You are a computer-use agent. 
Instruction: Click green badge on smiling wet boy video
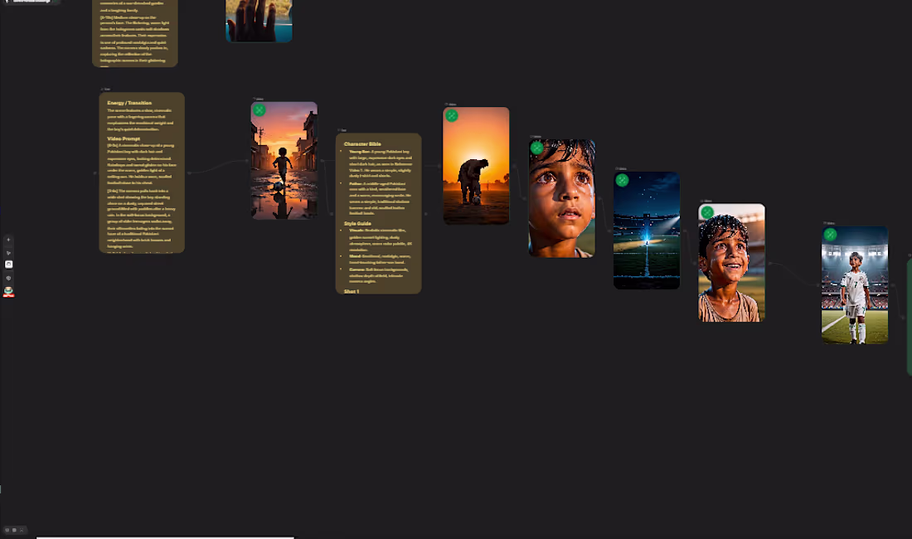pyautogui.click(x=707, y=213)
